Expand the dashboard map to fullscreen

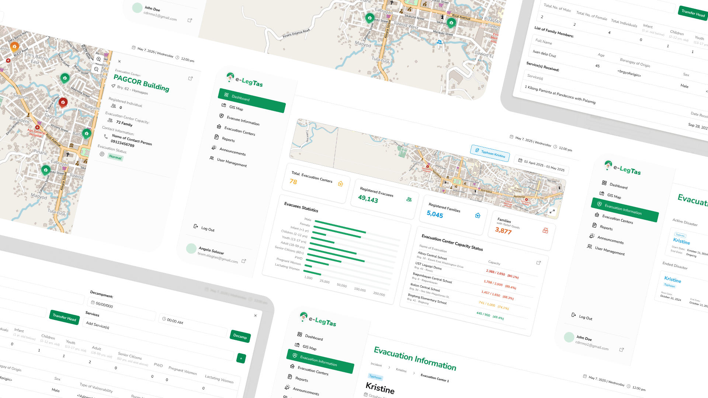(x=552, y=211)
